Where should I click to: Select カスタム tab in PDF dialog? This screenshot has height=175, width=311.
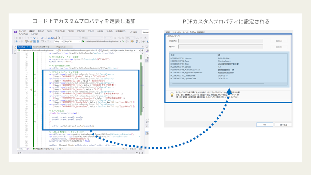click(x=193, y=32)
